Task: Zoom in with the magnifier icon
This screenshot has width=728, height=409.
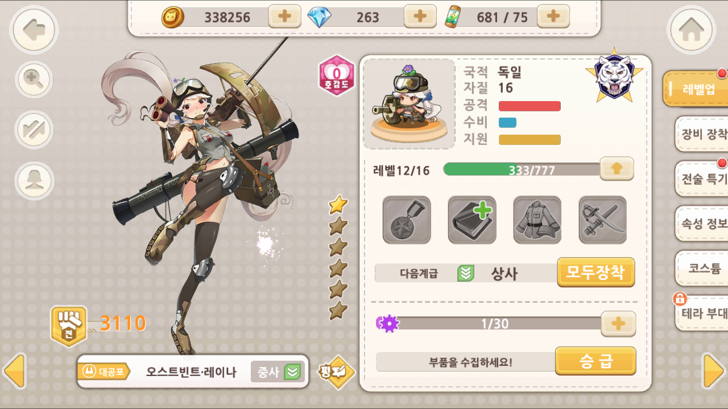Action: click(x=34, y=80)
